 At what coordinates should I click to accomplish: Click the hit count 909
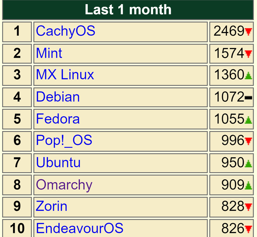[233, 185]
